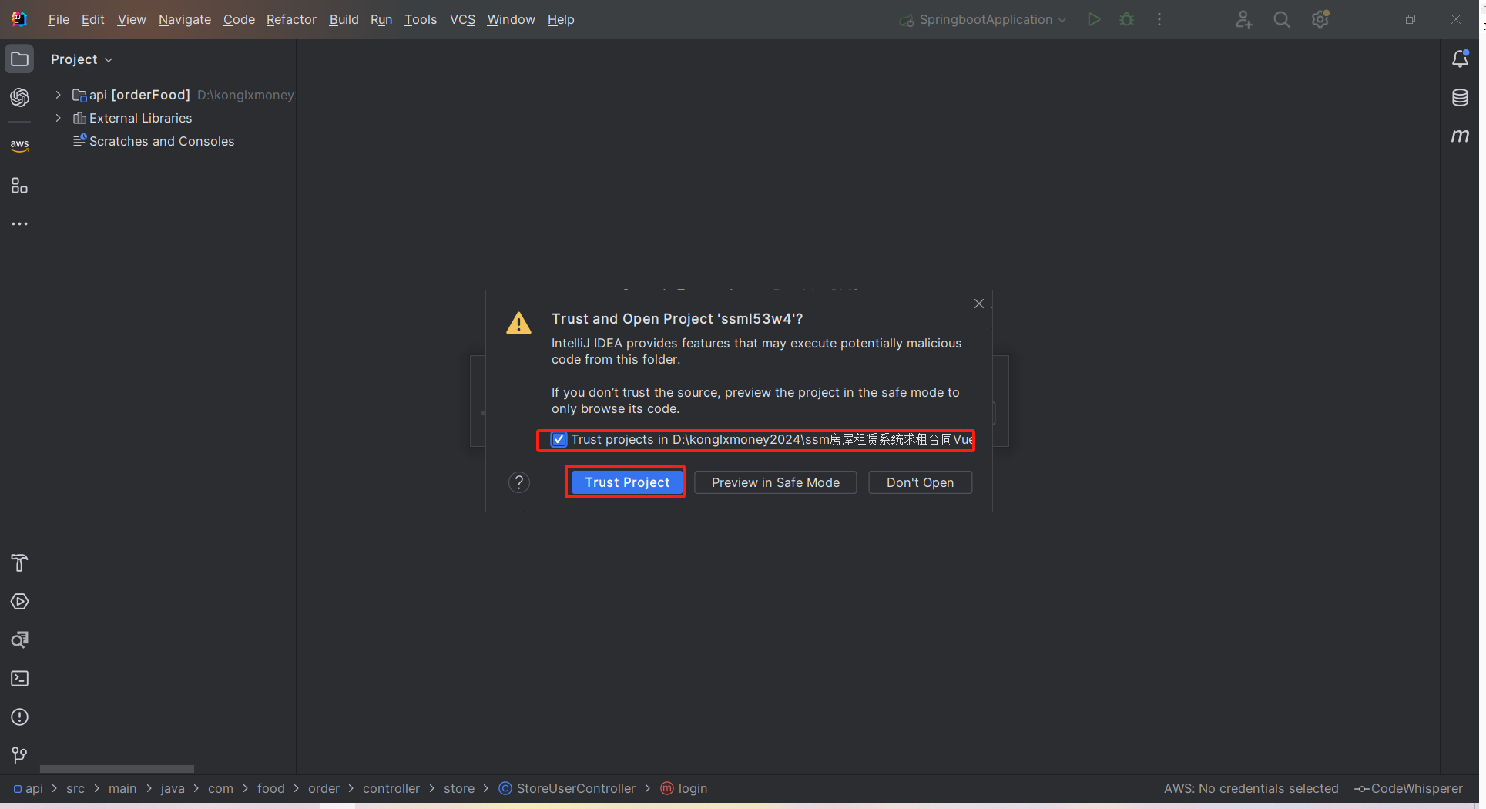Click the Trust Project button

(x=626, y=482)
